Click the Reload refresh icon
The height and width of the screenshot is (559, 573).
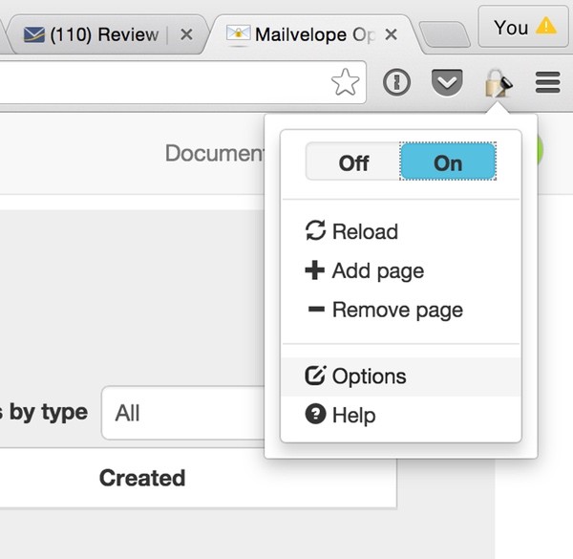[315, 230]
